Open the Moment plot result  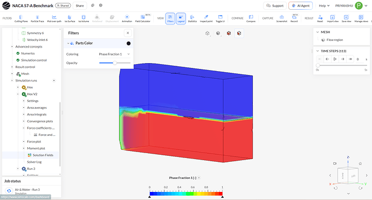(x=36, y=148)
